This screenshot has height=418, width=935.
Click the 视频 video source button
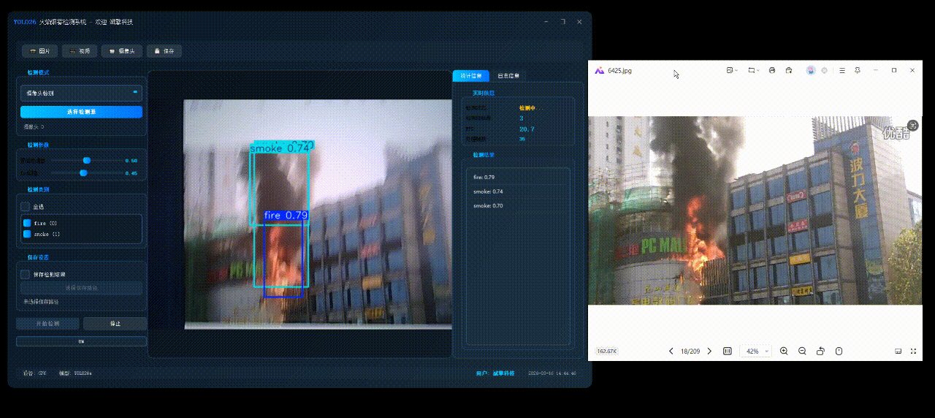click(x=80, y=51)
